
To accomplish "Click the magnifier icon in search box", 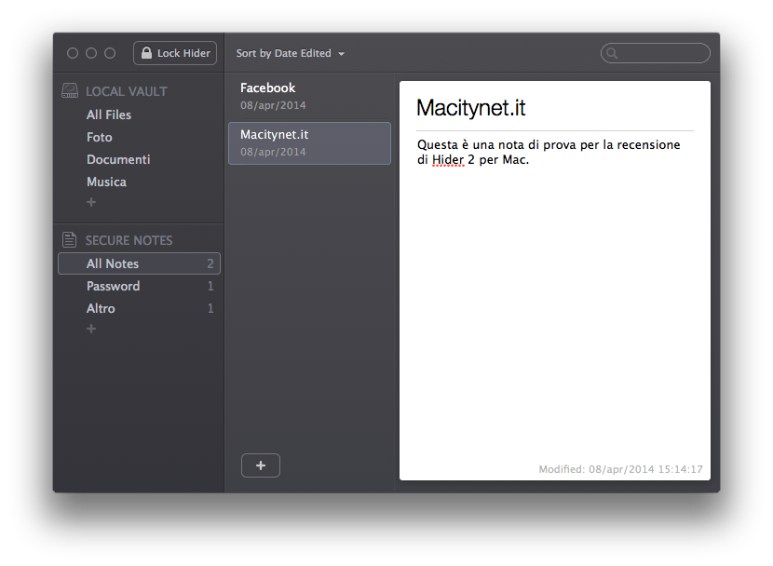I will coord(612,53).
